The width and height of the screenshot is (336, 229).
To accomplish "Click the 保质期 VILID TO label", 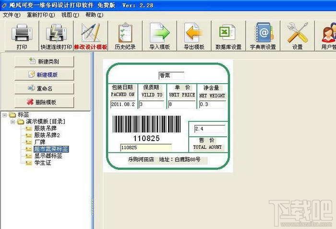I will pyautogui.click(x=152, y=91).
